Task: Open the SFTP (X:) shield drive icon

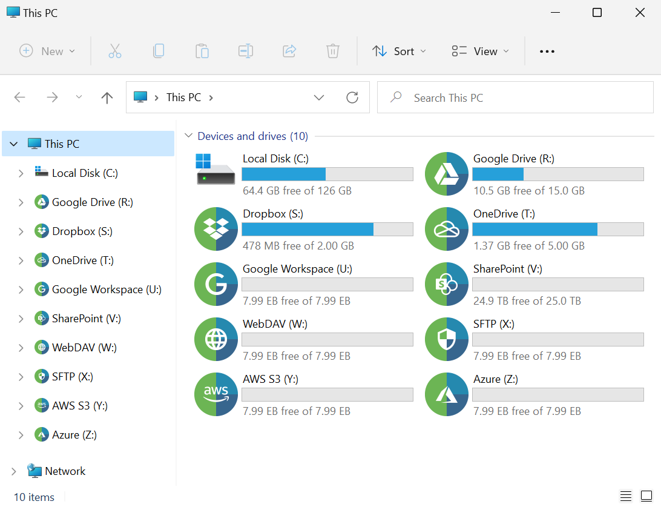Action: click(447, 339)
